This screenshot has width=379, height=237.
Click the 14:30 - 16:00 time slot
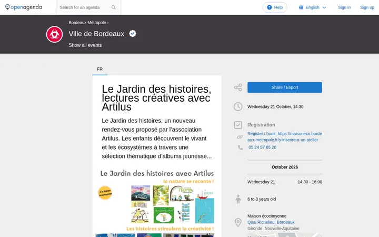[310, 182]
